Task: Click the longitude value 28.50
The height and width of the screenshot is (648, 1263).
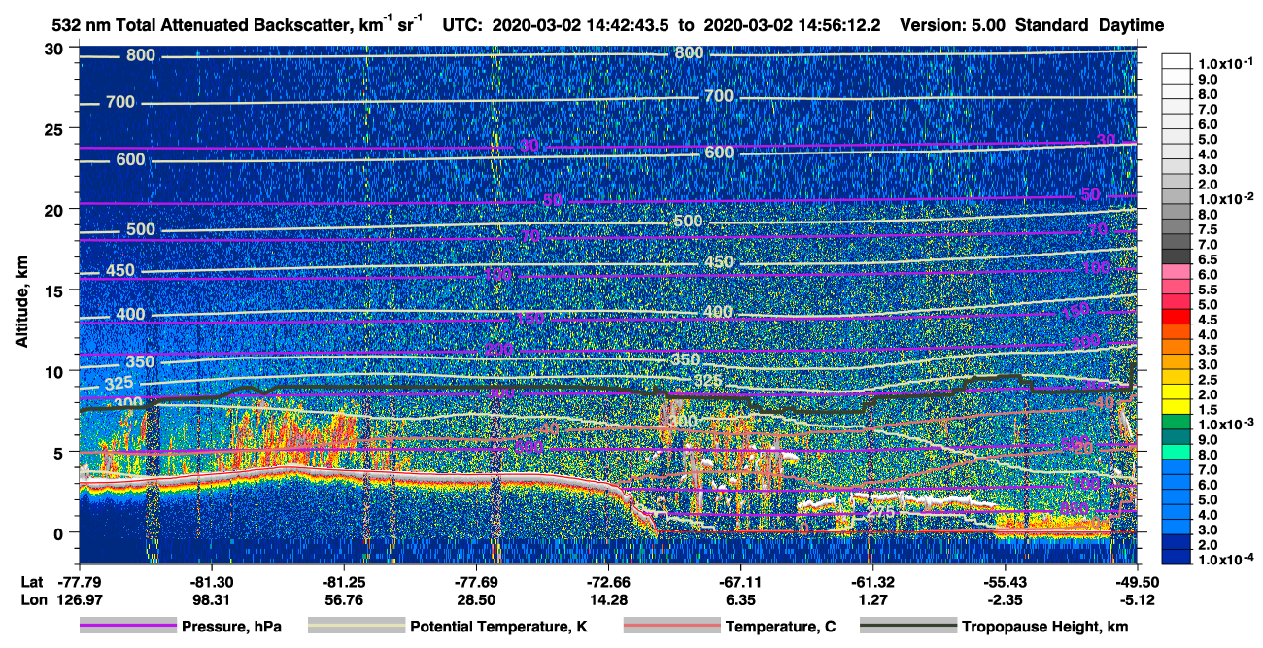Action: tap(476, 599)
